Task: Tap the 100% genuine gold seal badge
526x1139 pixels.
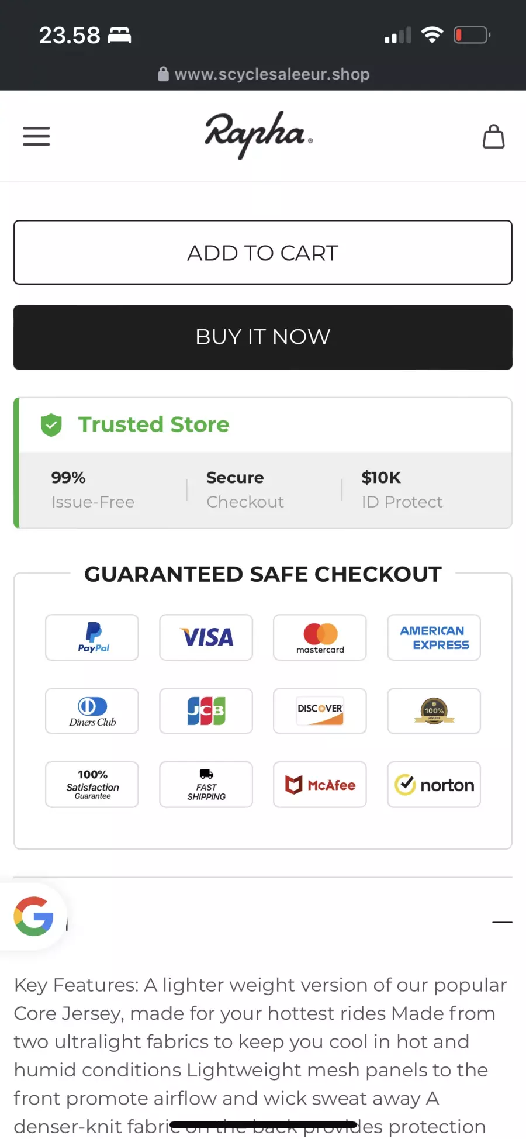Action: point(434,711)
